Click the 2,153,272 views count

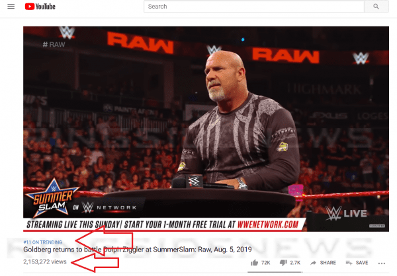pyautogui.click(x=45, y=262)
